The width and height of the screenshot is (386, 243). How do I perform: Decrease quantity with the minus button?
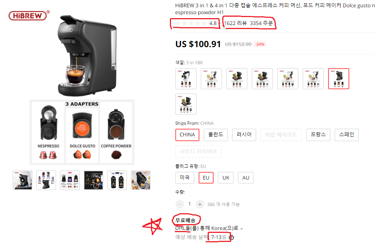180,204
